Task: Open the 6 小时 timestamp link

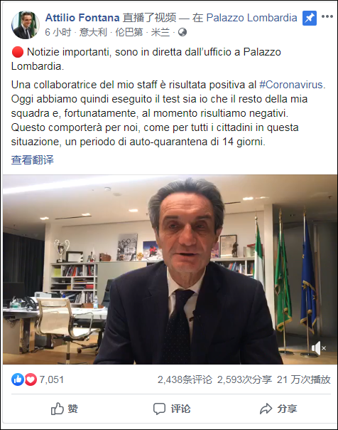Action: point(58,32)
